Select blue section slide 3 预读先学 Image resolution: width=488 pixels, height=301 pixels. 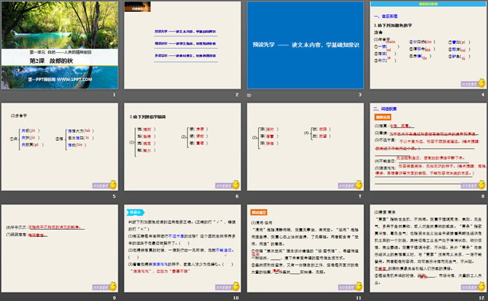[305, 44]
